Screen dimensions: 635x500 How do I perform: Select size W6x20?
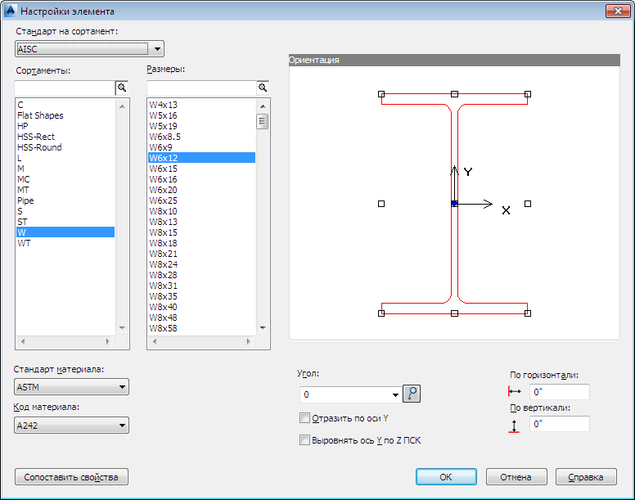[x=201, y=190]
